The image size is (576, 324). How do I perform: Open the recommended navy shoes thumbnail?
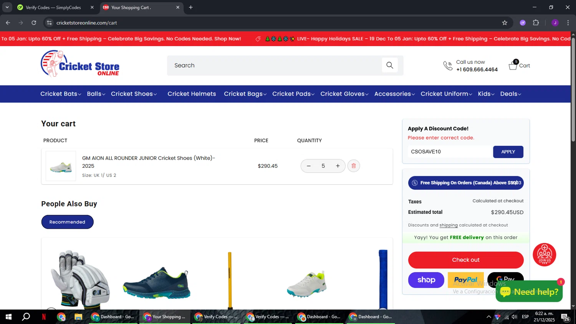pyautogui.click(x=156, y=283)
